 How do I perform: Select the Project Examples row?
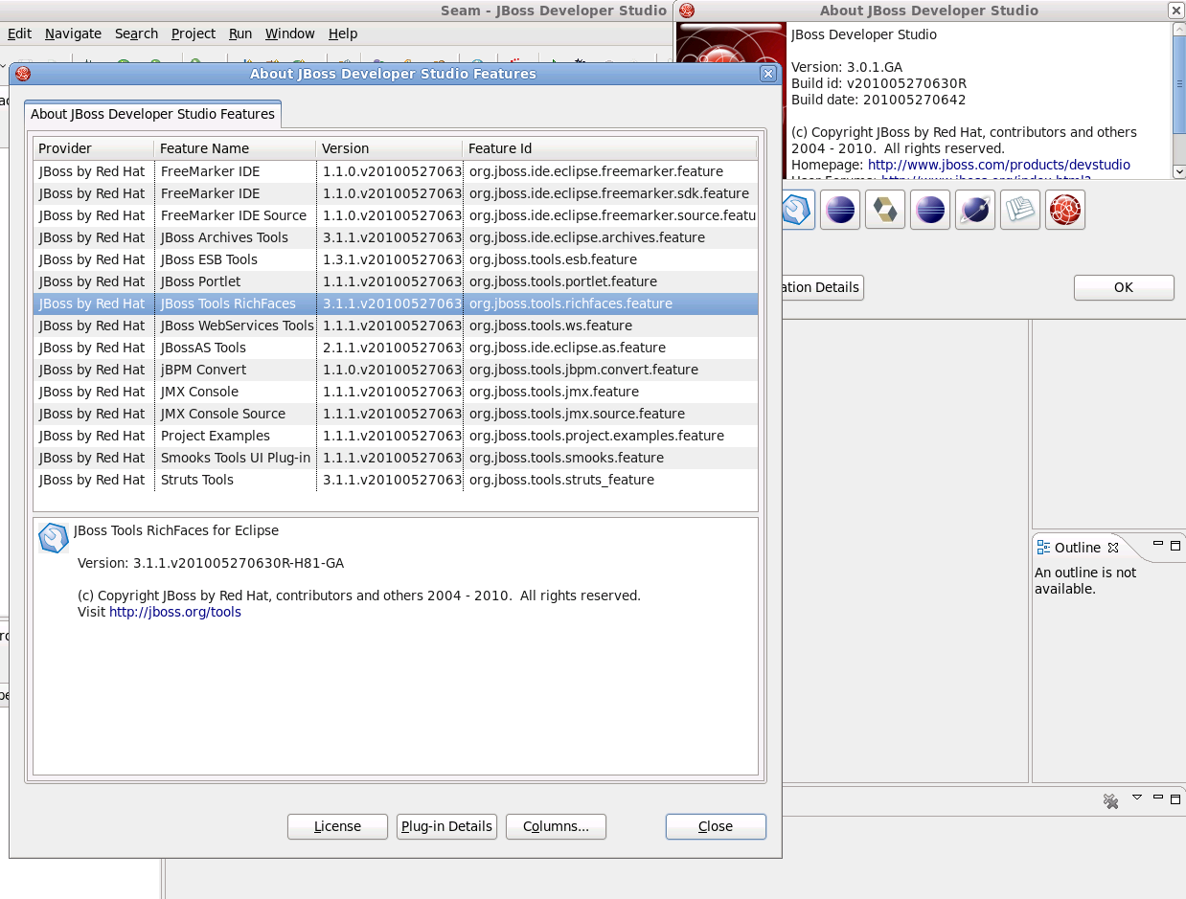(x=396, y=436)
